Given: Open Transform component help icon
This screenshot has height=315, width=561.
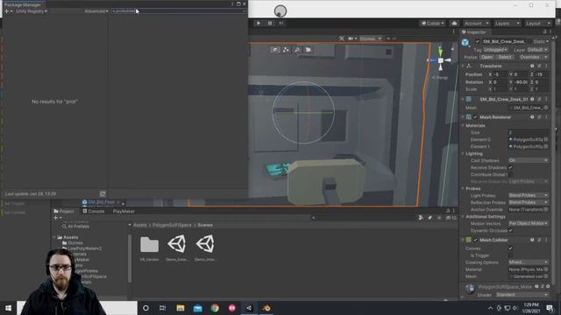Looking at the screenshot, I should (x=532, y=66).
